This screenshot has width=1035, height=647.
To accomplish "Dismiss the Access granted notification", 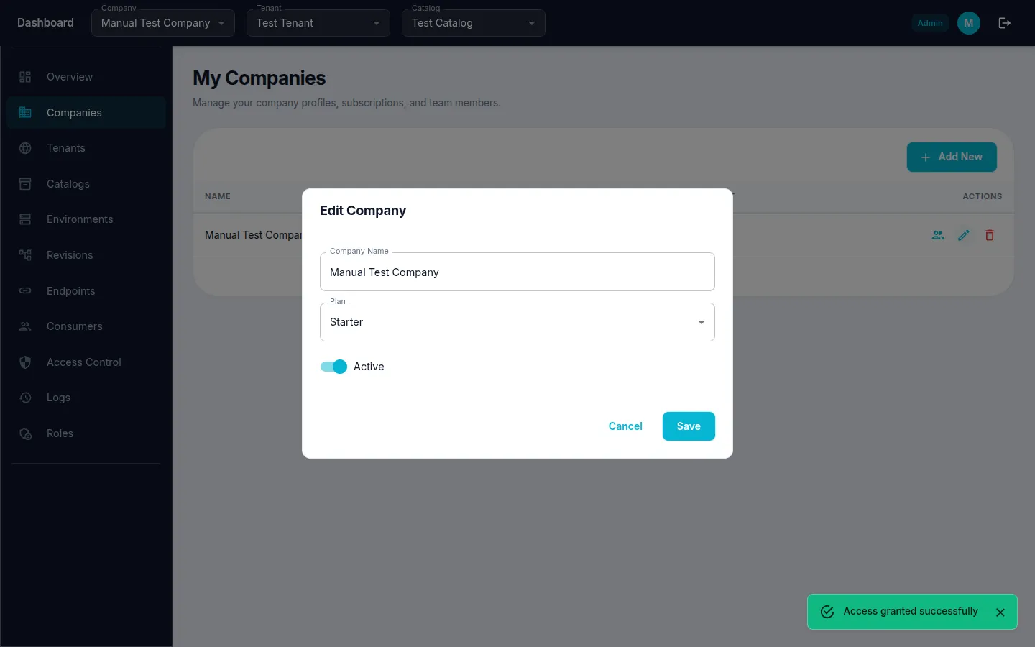I will pyautogui.click(x=1000, y=612).
